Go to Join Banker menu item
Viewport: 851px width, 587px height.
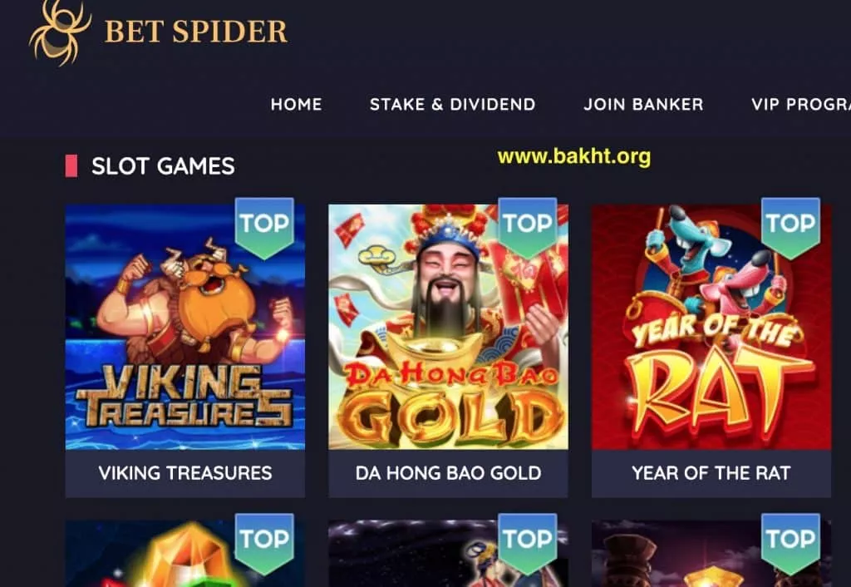(x=643, y=104)
